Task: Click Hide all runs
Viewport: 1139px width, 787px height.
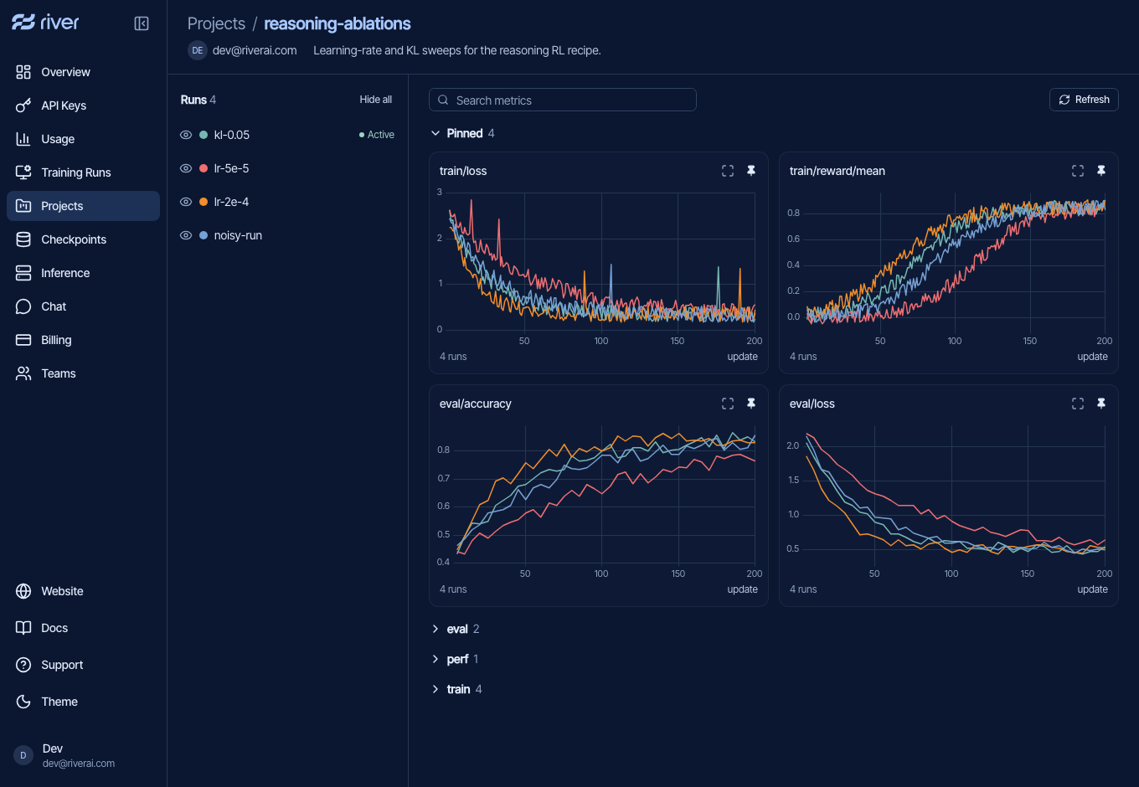Action: click(x=376, y=100)
